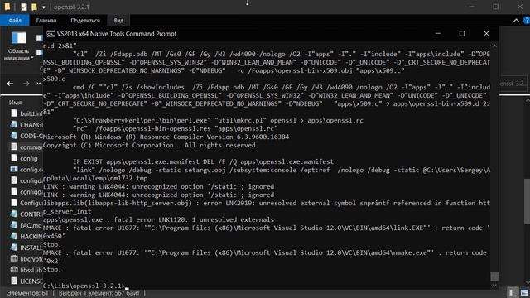Viewport: 530px width, 298px height.
Task: Open the quick access toolbar customize dropdown
Action: tap(44, 7)
